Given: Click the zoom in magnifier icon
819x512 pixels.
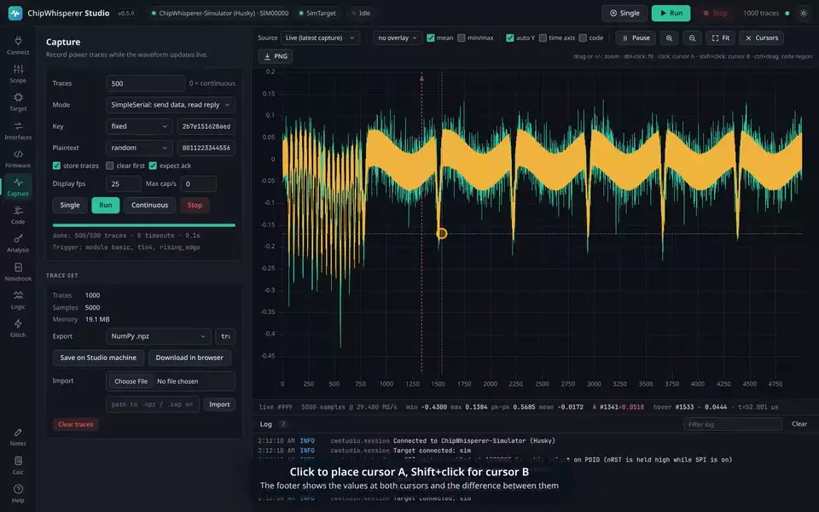Looking at the screenshot, I should [669, 38].
